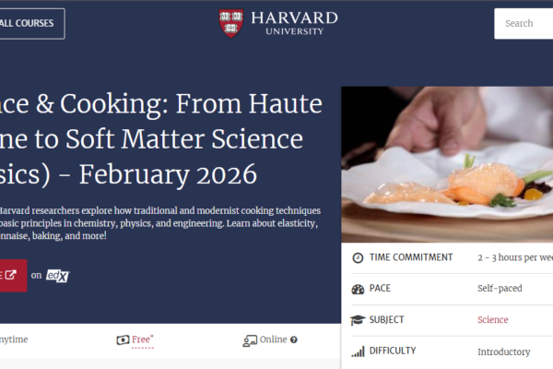The width and height of the screenshot is (553, 369).
Task: Click the external link icon on red button
Action: coord(11,274)
